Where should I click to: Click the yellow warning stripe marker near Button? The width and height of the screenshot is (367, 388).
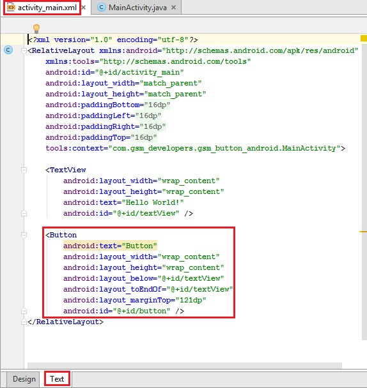pyautogui.click(x=363, y=232)
